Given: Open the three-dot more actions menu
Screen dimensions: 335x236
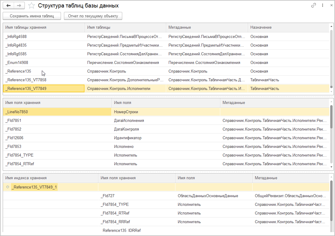Looking at the screenshot, I should pos(323,5).
